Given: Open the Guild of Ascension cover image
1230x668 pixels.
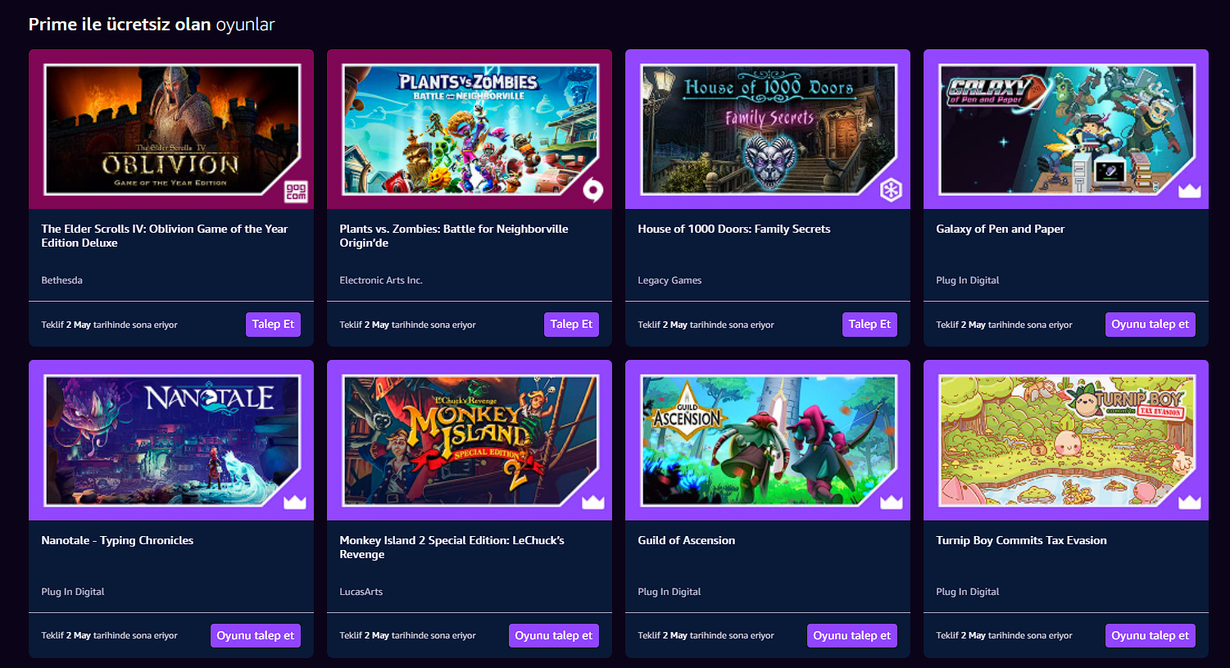Looking at the screenshot, I should coord(768,440).
